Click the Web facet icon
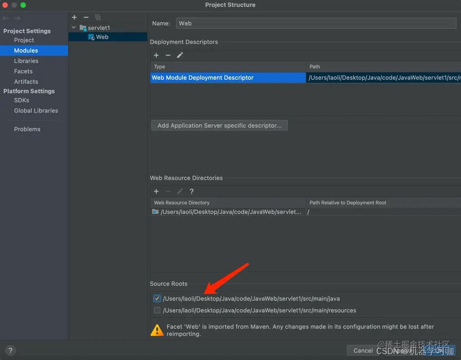Screen dimensions: 461x360 [91, 37]
